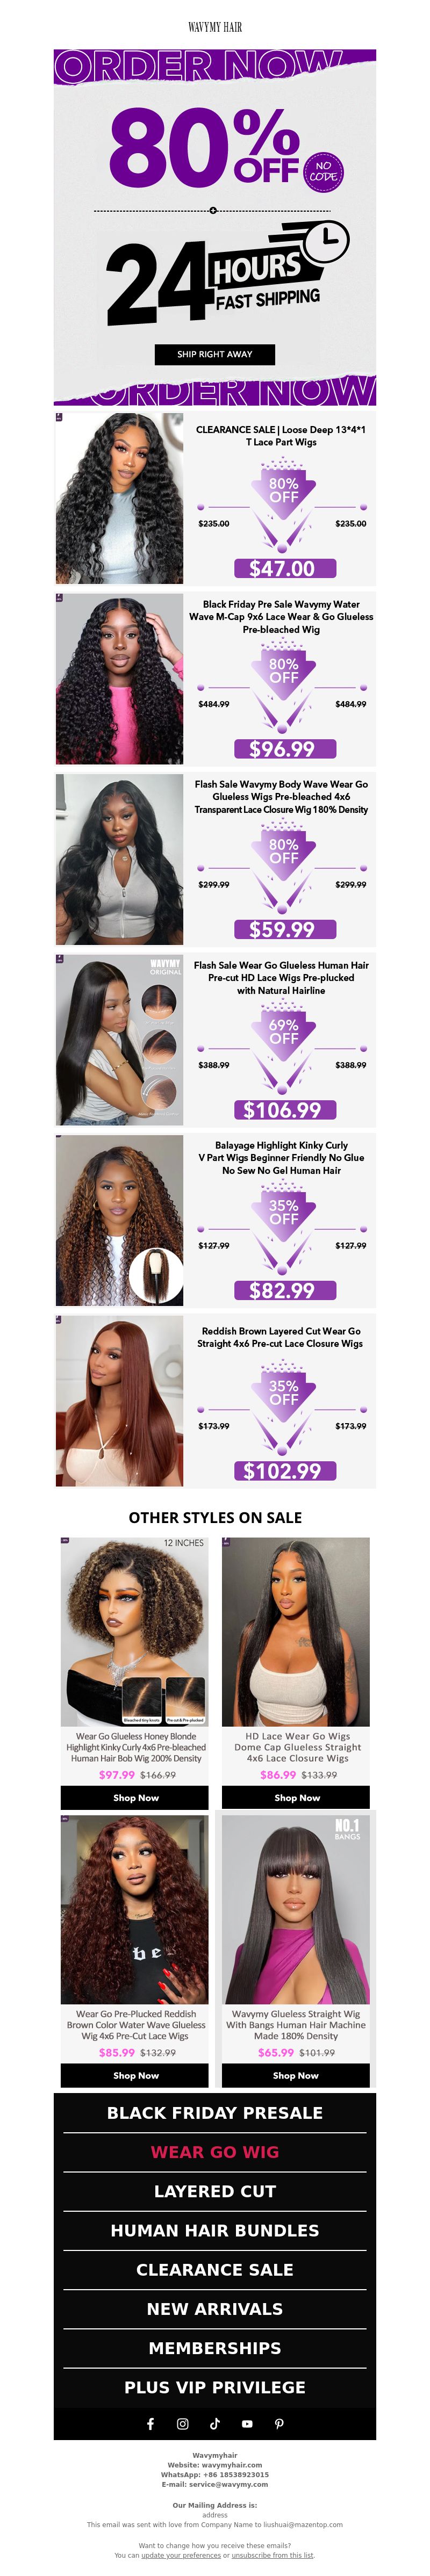The image size is (430, 2576).
Task: Open the Instagram social icon
Action: click(183, 2423)
